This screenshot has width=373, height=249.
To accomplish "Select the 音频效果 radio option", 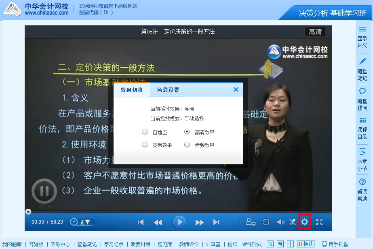I will tap(187, 145).
